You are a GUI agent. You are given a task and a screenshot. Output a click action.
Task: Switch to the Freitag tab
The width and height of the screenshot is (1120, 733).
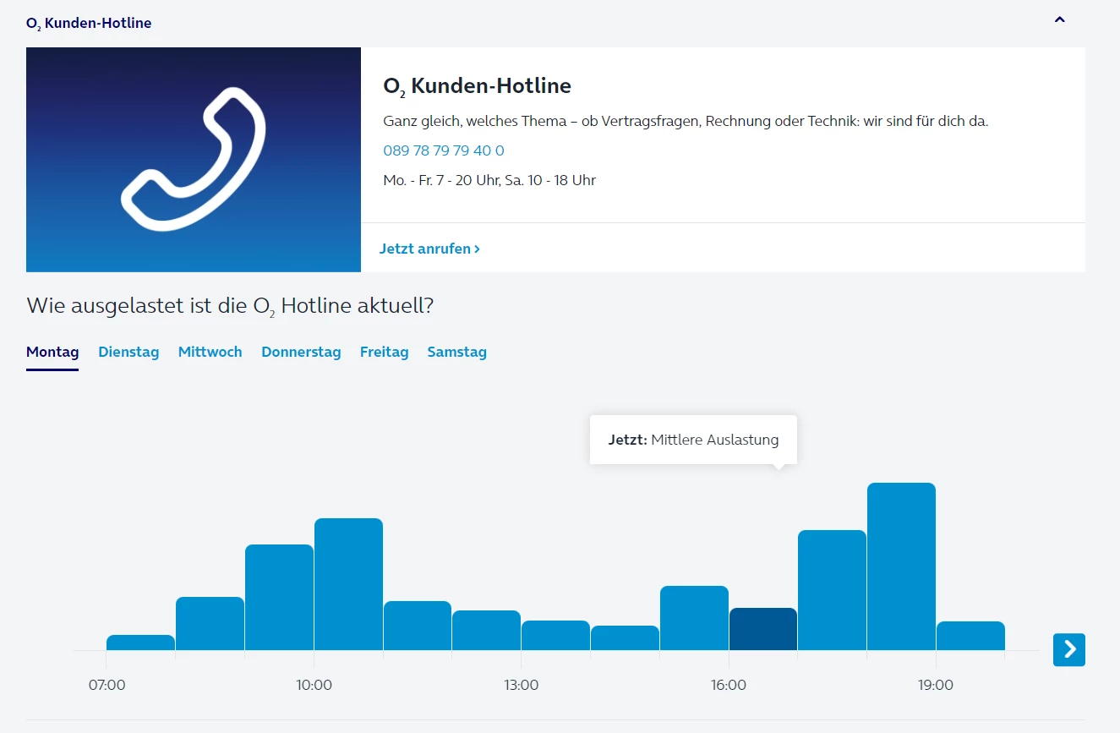pyautogui.click(x=384, y=352)
